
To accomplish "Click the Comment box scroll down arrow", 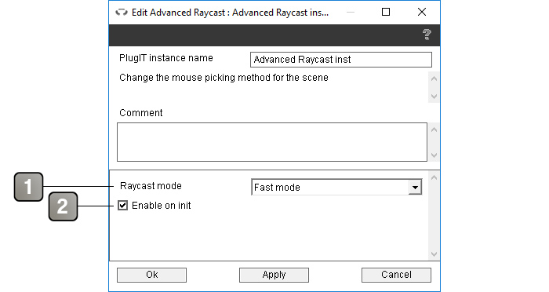I will [x=434, y=155].
